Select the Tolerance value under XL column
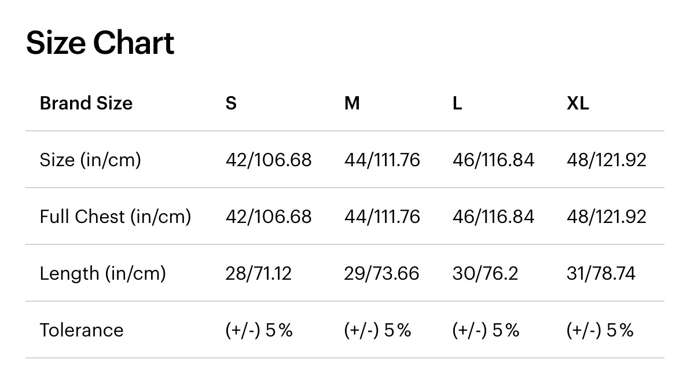The image size is (698, 388). pyautogui.click(x=600, y=330)
